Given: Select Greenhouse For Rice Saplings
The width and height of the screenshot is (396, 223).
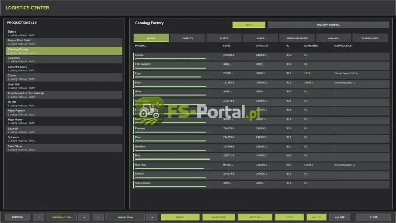Looking at the screenshot, I should click(x=64, y=95).
